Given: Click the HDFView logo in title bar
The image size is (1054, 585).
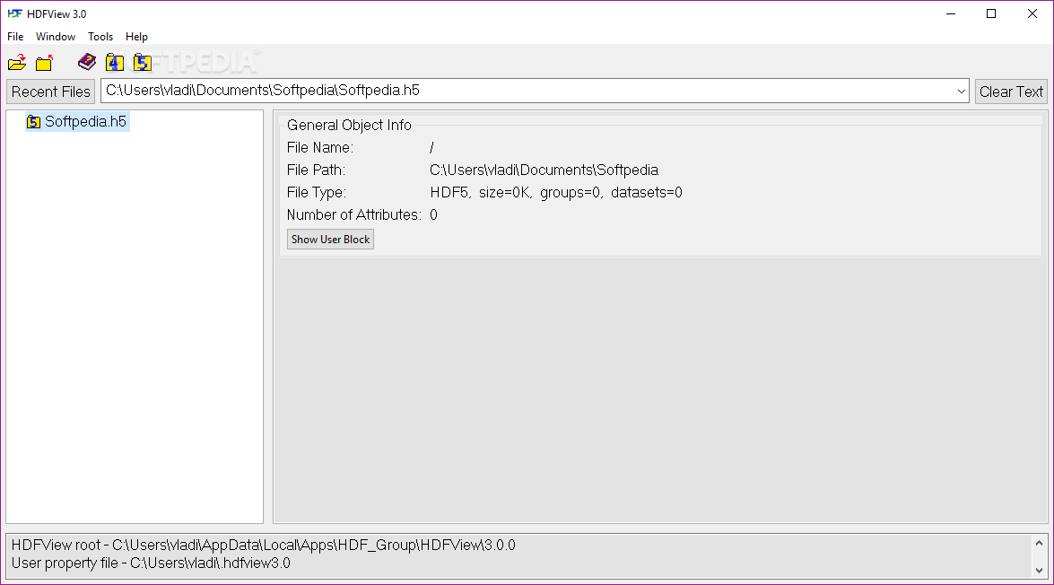Looking at the screenshot, I should [14, 13].
